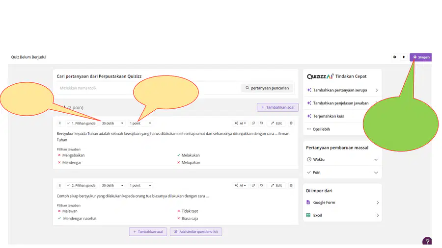The image size is (442, 248).
Task: Click answer option 'Biasa saja'
Action: pyautogui.click(x=190, y=219)
